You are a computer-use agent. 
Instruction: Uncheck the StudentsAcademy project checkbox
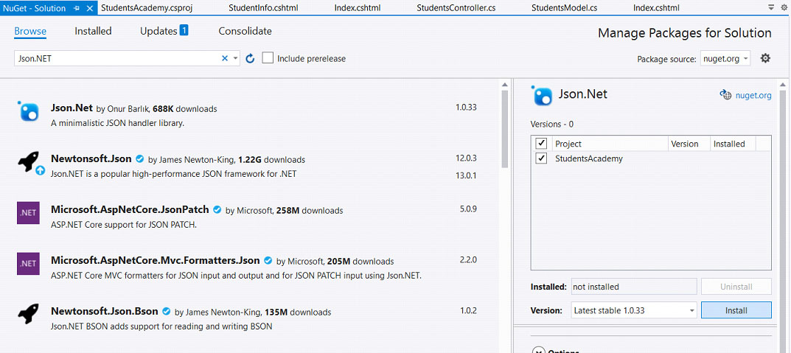pyautogui.click(x=541, y=158)
